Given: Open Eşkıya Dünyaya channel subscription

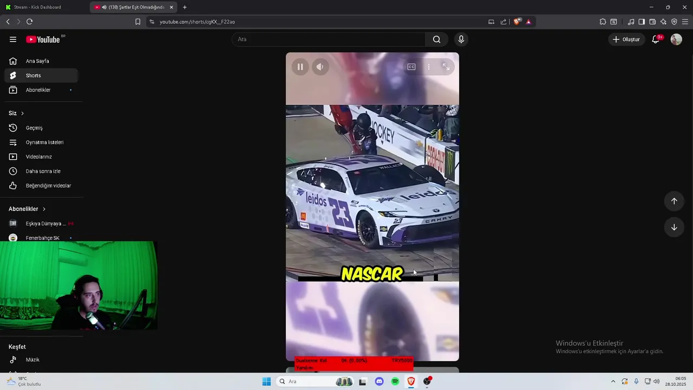Looking at the screenshot, I should tap(41, 223).
